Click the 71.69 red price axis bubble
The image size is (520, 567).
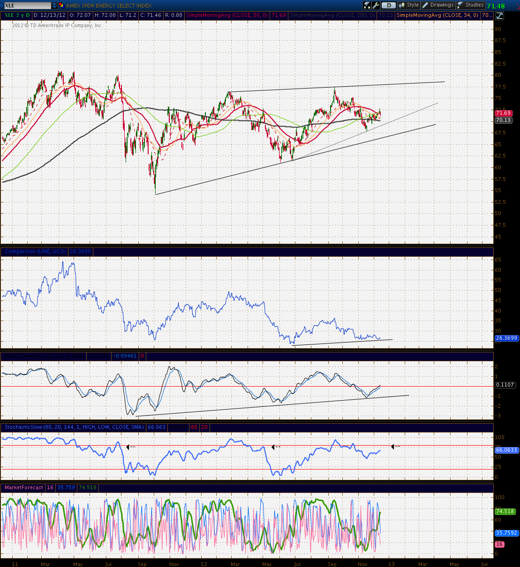pos(503,113)
